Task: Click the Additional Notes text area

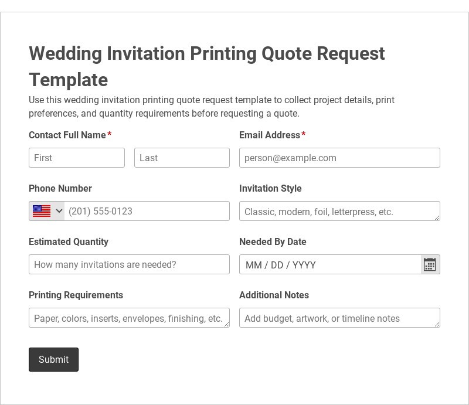Action: (339, 318)
